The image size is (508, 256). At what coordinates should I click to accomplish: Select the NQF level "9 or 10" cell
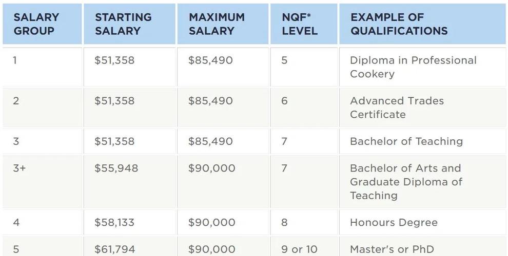[x=299, y=249]
